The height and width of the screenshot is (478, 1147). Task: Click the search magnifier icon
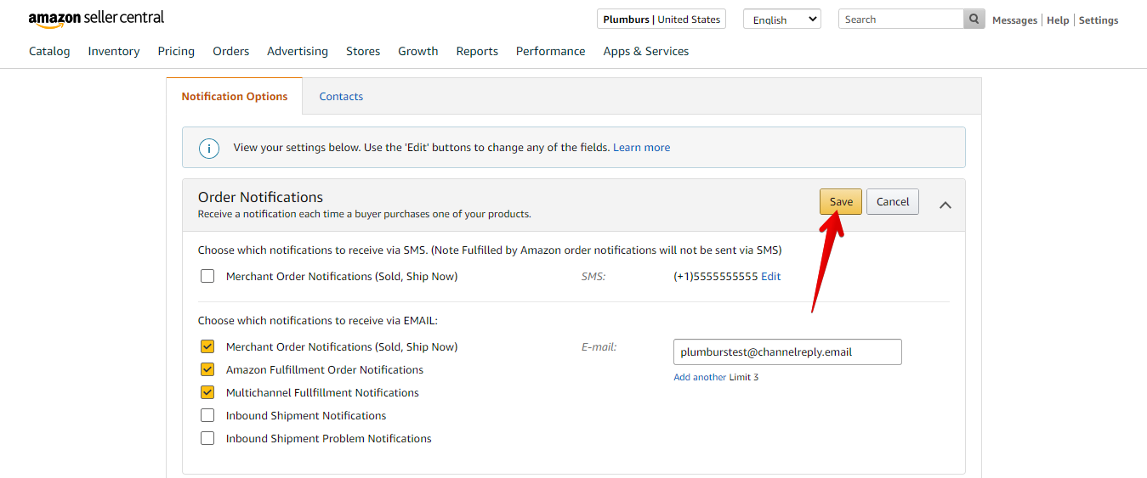point(974,20)
